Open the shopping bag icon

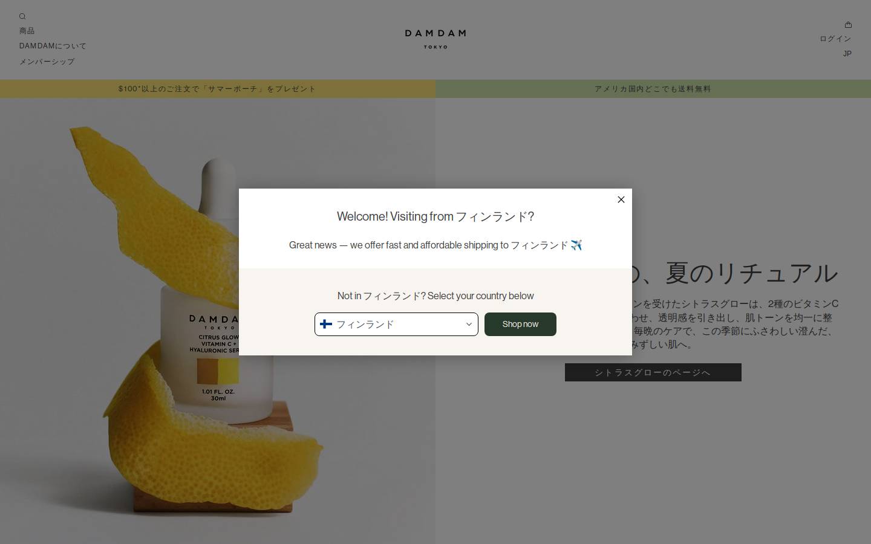click(848, 25)
